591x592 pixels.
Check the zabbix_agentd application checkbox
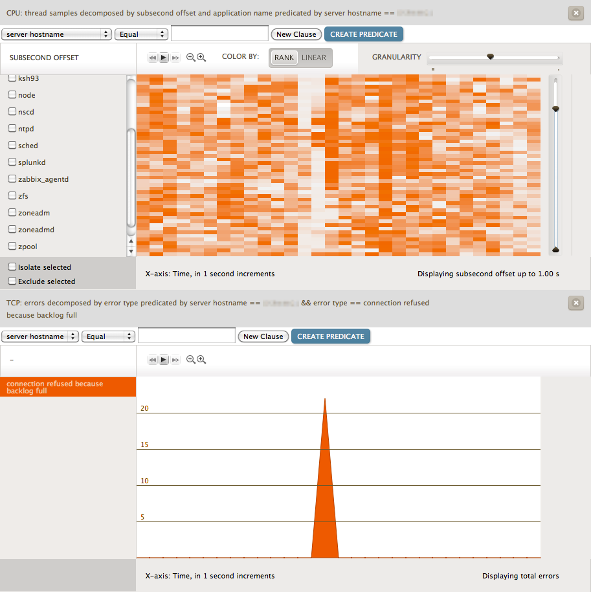(x=12, y=179)
